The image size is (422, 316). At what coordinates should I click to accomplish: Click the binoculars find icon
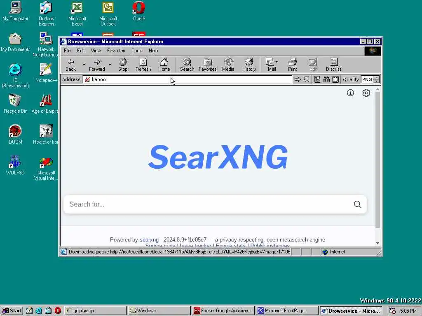click(x=326, y=79)
